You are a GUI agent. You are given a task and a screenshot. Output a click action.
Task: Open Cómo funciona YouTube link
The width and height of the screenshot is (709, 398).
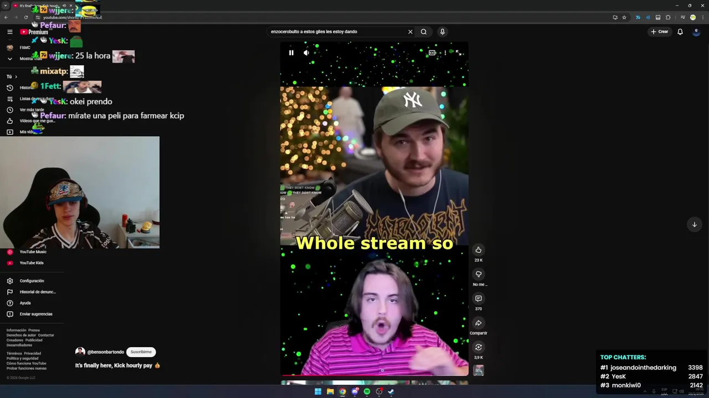[x=26, y=363]
